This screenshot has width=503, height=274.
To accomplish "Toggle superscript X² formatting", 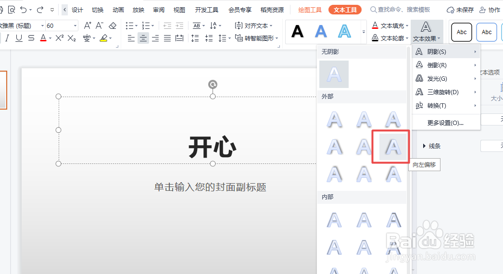I will pos(59,38).
